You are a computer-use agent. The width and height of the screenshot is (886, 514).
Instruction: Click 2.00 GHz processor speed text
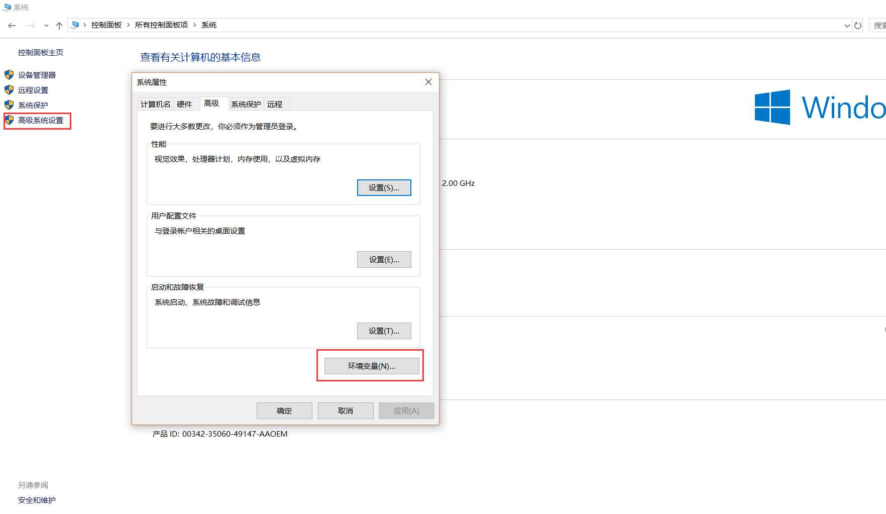tap(458, 183)
